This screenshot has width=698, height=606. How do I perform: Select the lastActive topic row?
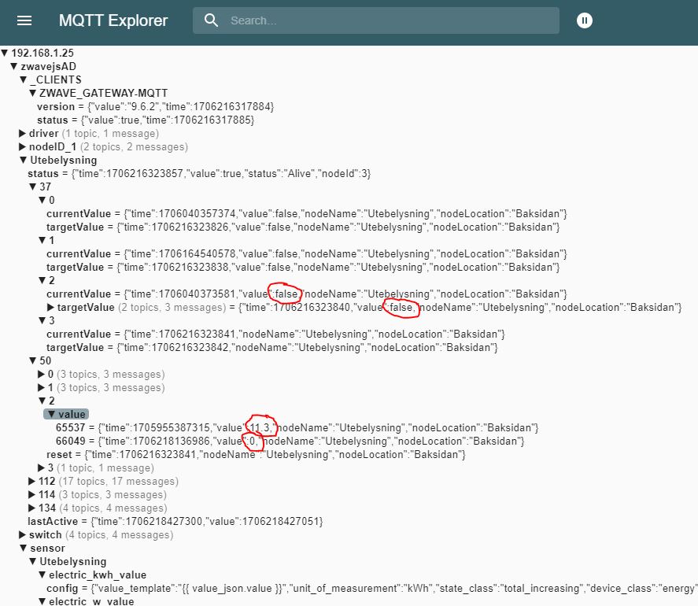[x=175, y=522]
